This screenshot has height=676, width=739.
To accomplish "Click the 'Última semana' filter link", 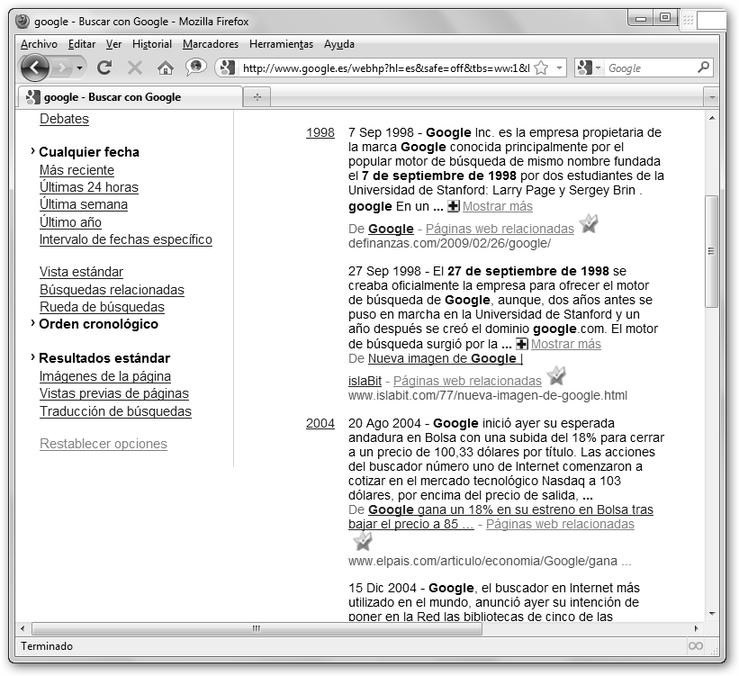I will (84, 204).
